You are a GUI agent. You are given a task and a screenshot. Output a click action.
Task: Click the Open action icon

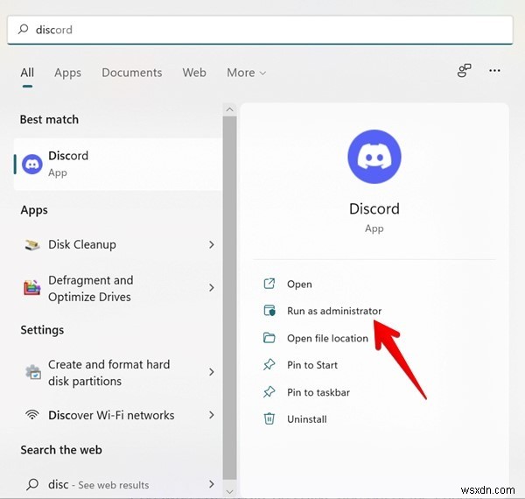click(x=269, y=284)
